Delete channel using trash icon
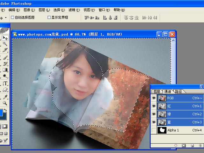204x153 pixels. pyautogui.click(x=200, y=145)
